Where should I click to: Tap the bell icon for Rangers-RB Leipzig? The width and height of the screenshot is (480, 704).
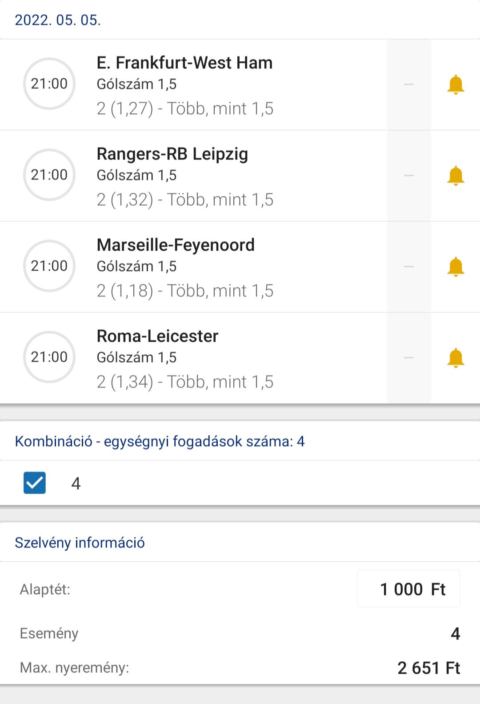(x=456, y=176)
